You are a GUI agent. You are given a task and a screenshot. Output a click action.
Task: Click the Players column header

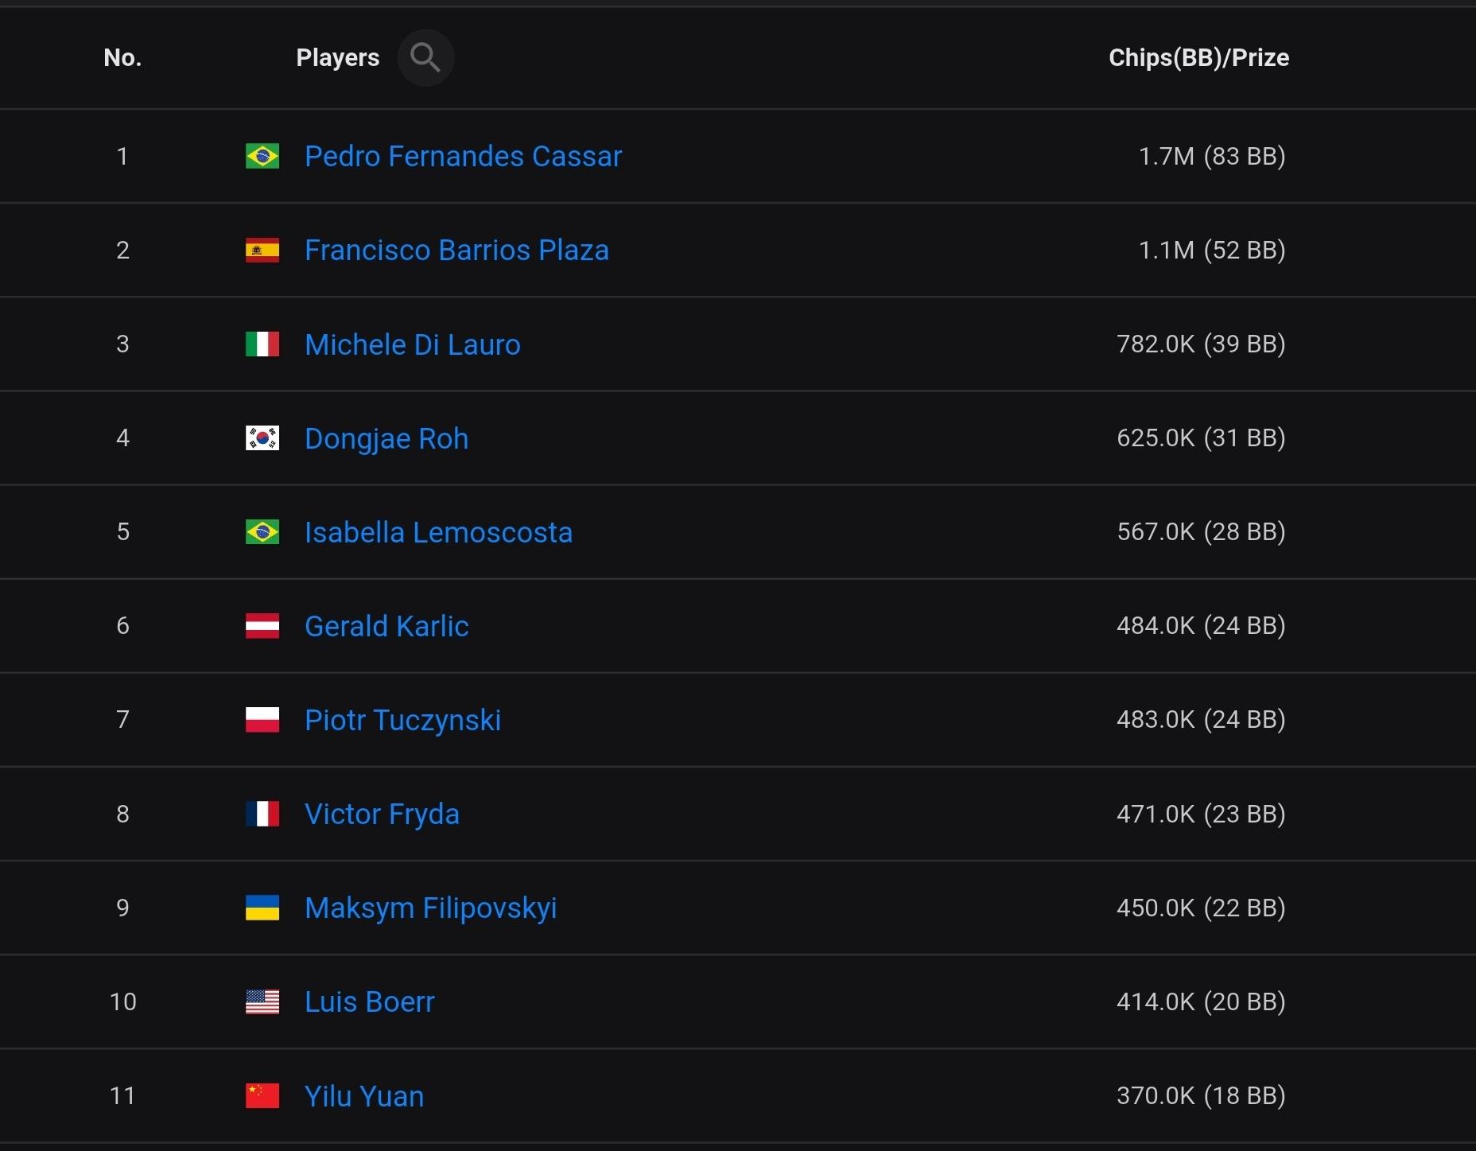337,58
